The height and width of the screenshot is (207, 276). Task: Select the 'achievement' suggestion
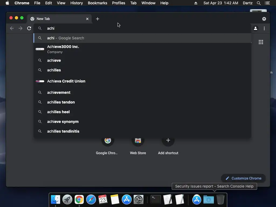142,92
